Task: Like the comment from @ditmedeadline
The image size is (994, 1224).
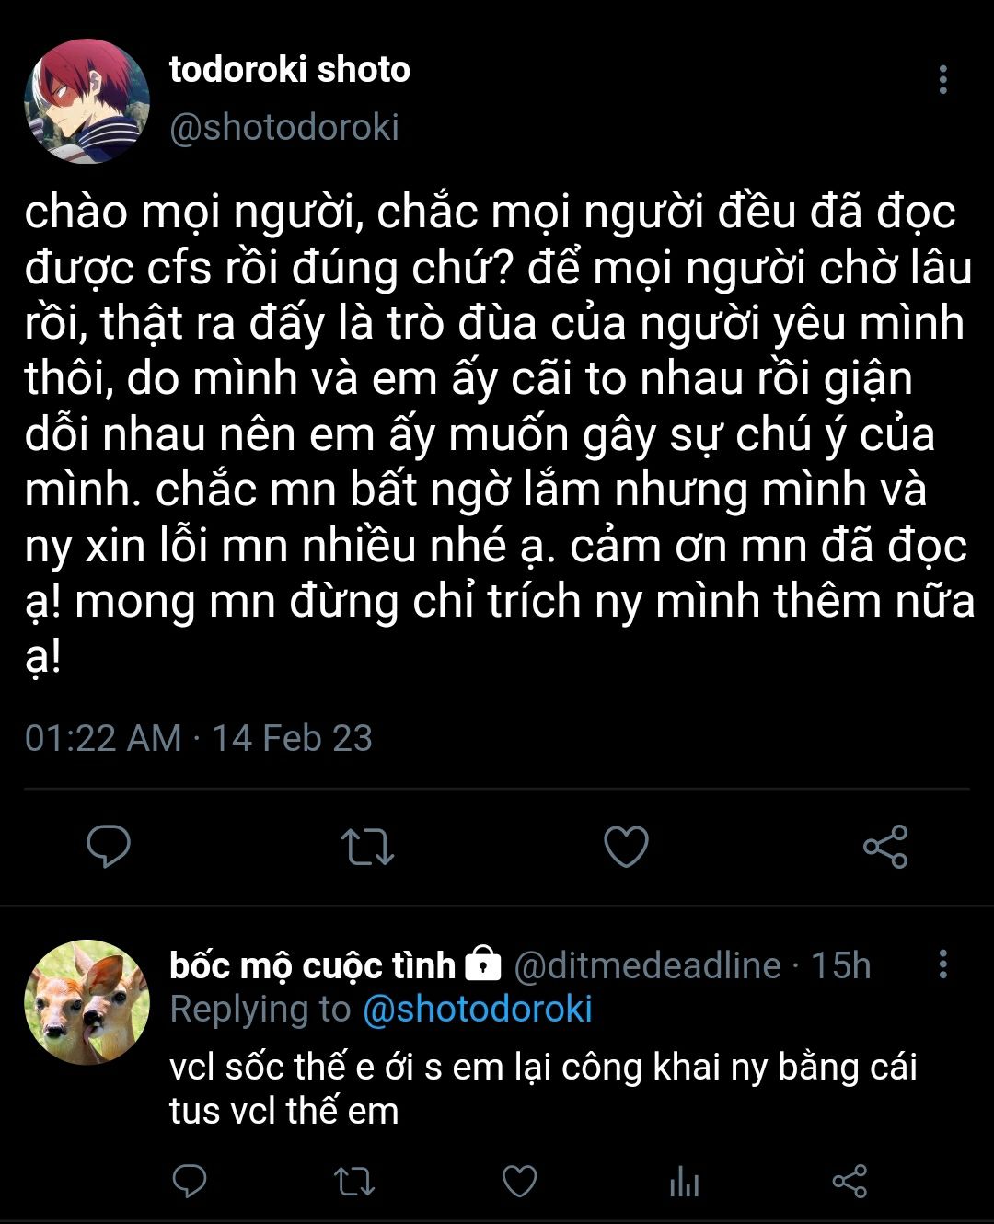Action: click(519, 1181)
